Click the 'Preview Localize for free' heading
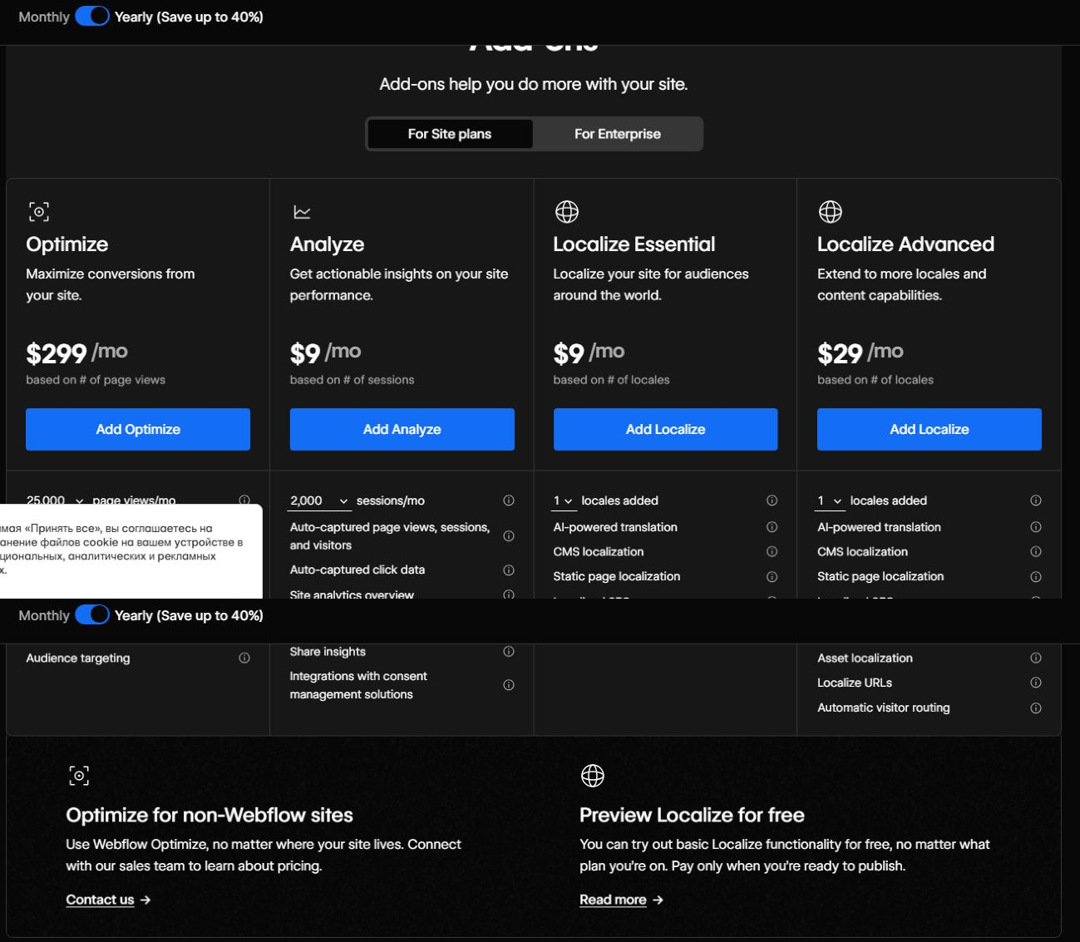 [x=692, y=815]
